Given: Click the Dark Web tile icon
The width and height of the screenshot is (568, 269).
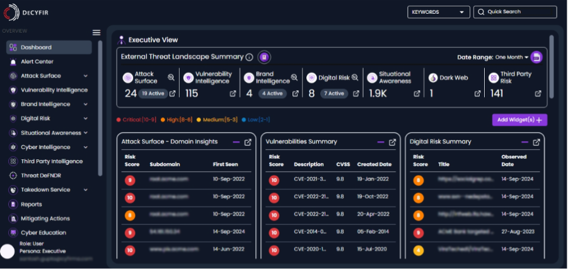Looking at the screenshot, I should click(433, 78).
